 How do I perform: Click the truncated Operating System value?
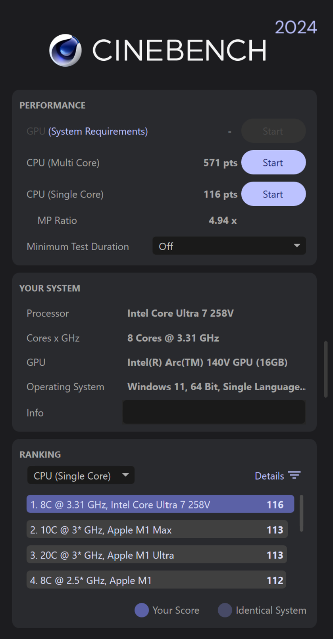click(x=216, y=387)
